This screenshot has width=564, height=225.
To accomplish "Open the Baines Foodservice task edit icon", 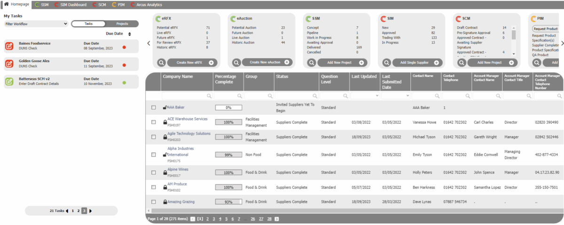I will pyautogui.click(x=9, y=46).
